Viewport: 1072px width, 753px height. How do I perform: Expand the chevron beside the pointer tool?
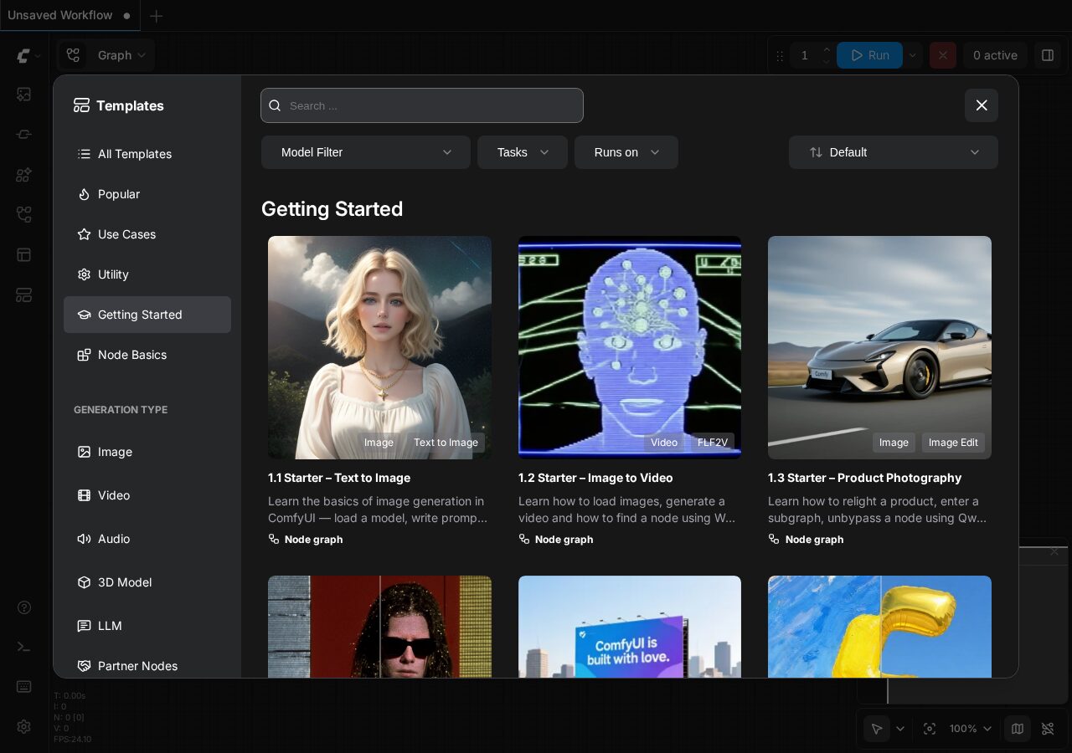pyautogui.click(x=900, y=729)
